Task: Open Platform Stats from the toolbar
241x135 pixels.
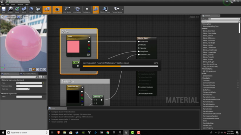Action: 105,10
